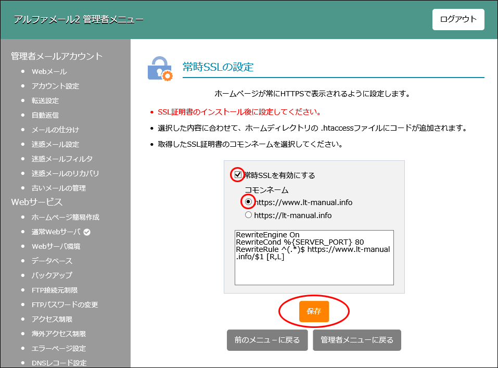Screen dimensions: 498x368
Task: Open 転送設定 in the sidebar
Action: click(45, 101)
